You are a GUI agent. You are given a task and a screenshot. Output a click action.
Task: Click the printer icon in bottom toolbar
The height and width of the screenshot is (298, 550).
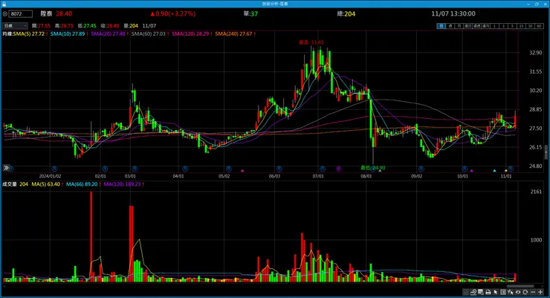tap(488, 292)
